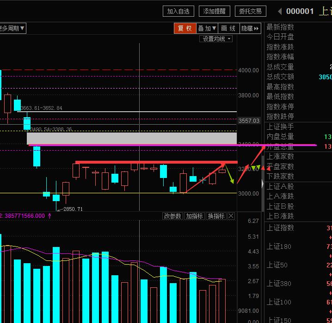Image resolution: width=332 pixels, height=323 pixels.
Task: Toggle 复权 price adjustment mode
Action: pos(185,28)
